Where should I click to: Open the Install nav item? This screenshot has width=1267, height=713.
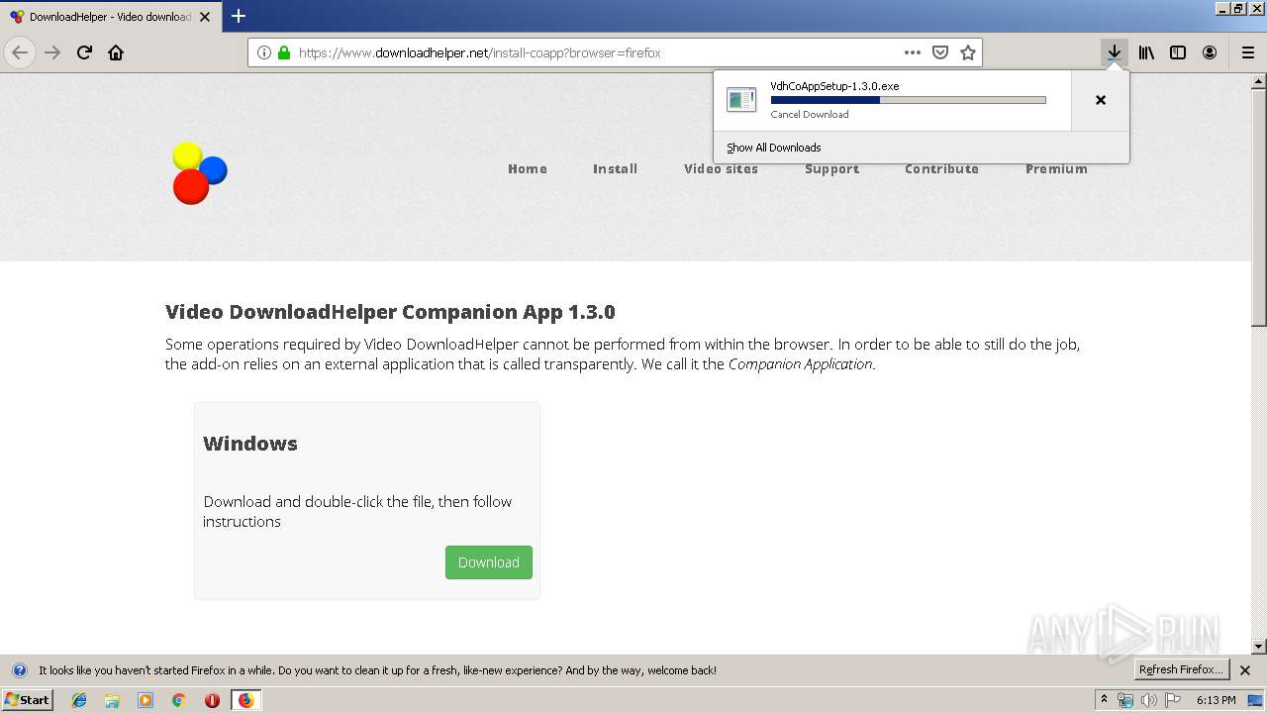pos(615,168)
